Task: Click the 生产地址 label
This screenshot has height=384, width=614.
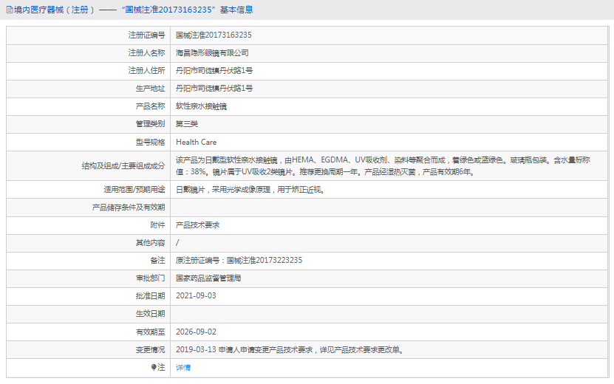Action: 151,89
